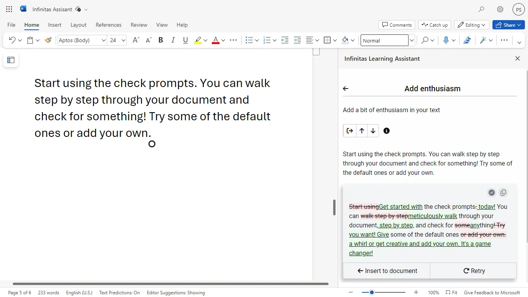
Task: Open the Undo dropdown arrow
Action: (x=20, y=40)
